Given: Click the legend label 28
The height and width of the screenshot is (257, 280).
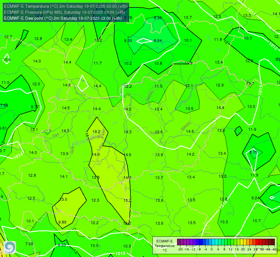Looking at the screenshot, I should click(255, 249).
